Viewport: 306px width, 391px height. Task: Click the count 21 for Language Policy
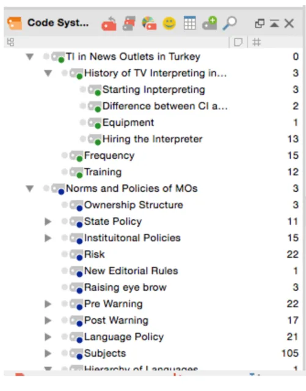click(x=293, y=337)
